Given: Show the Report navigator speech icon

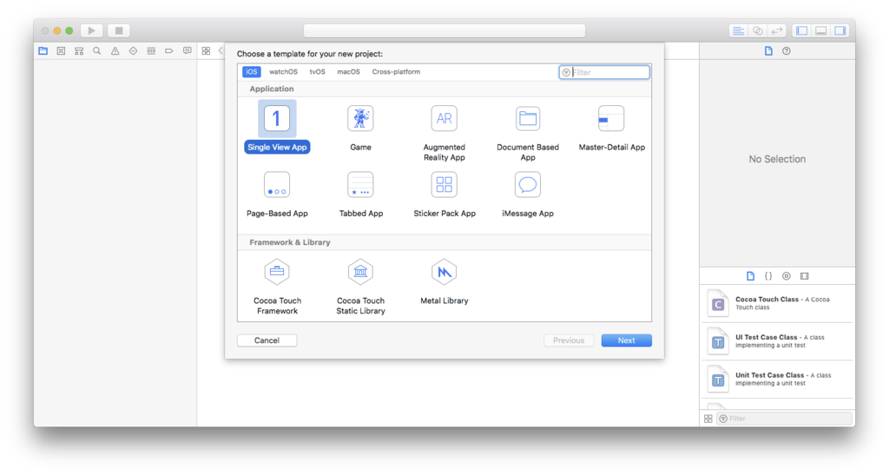Looking at the screenshot, I should pos(188,51).
